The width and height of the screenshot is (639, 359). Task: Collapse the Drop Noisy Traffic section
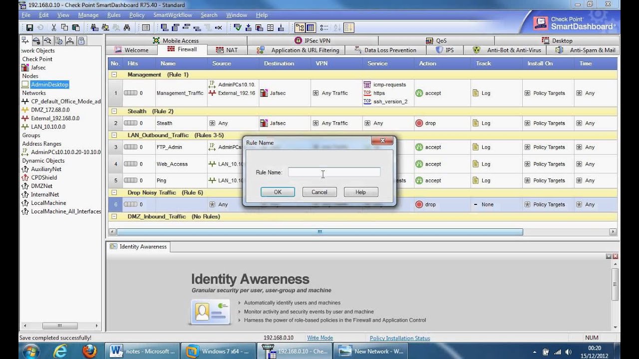tap(114, 192)
